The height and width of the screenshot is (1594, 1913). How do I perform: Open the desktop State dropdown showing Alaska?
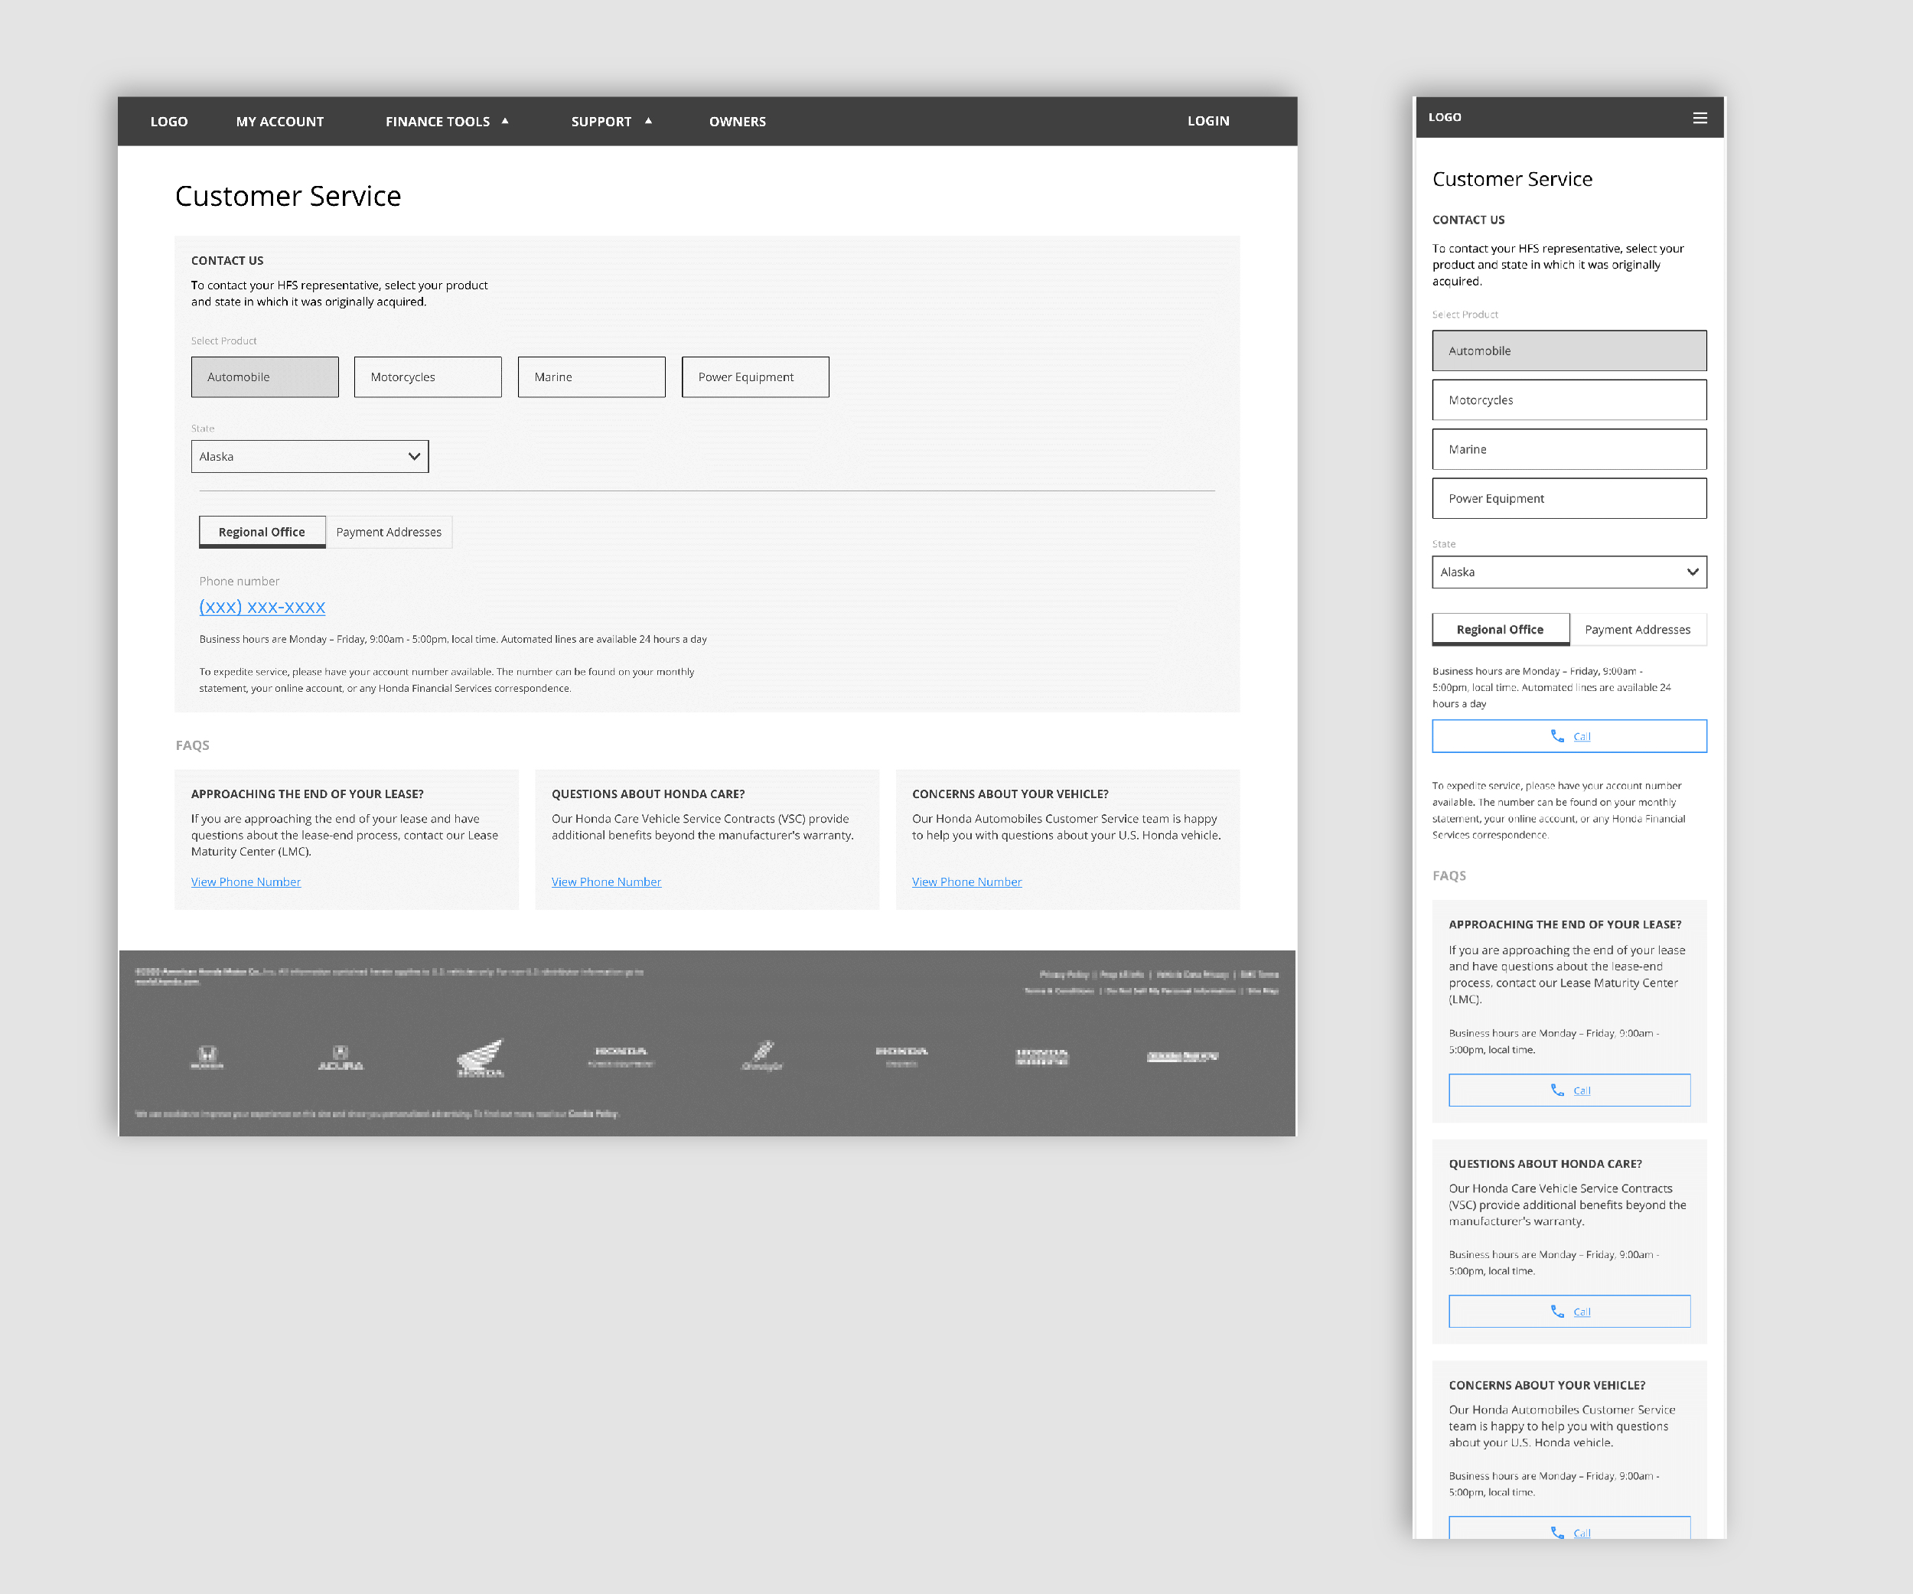click(x=310, y=456)
